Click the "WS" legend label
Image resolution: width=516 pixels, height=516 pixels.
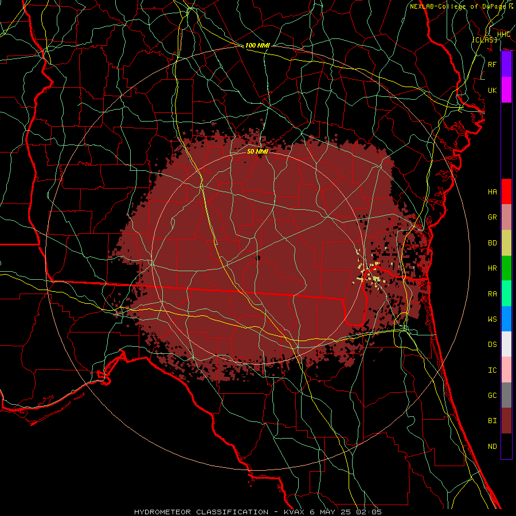(492, 319)
